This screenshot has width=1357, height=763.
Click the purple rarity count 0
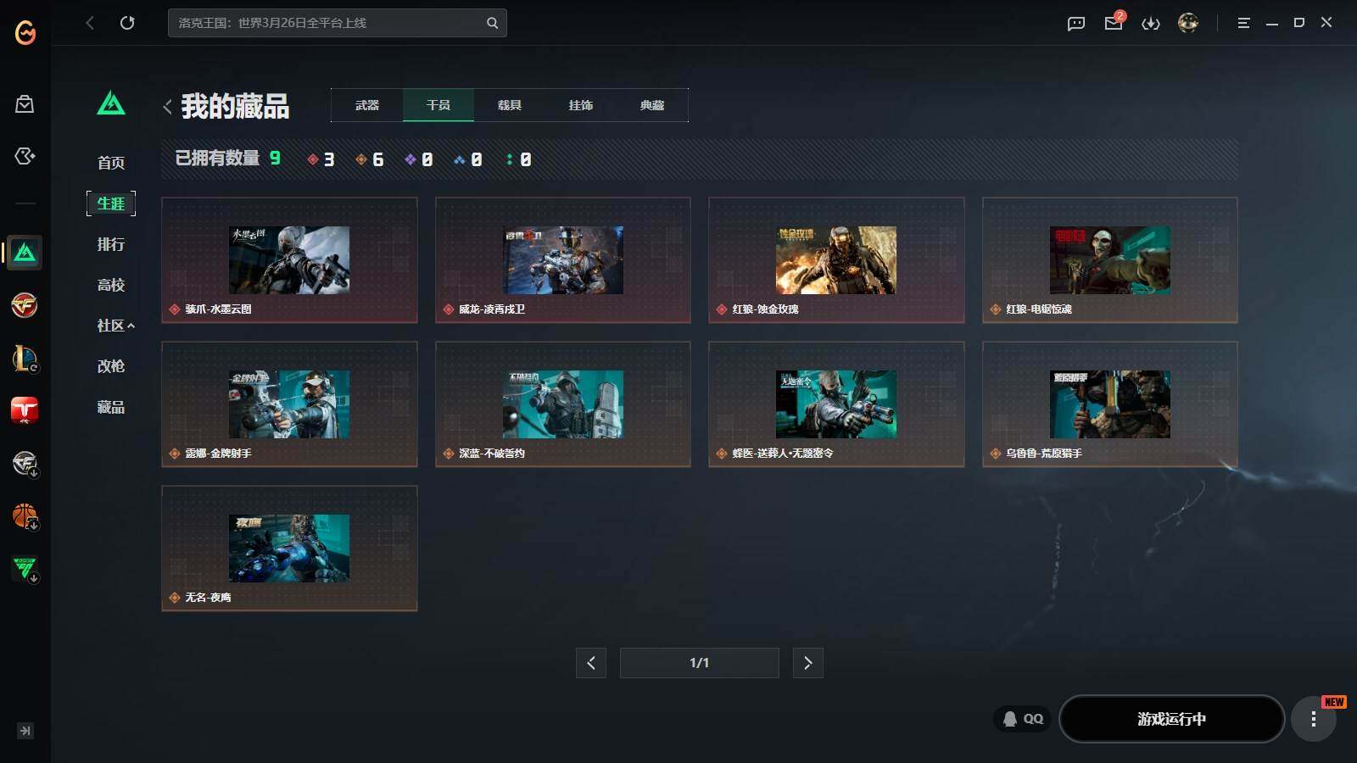tap(419, 159)
